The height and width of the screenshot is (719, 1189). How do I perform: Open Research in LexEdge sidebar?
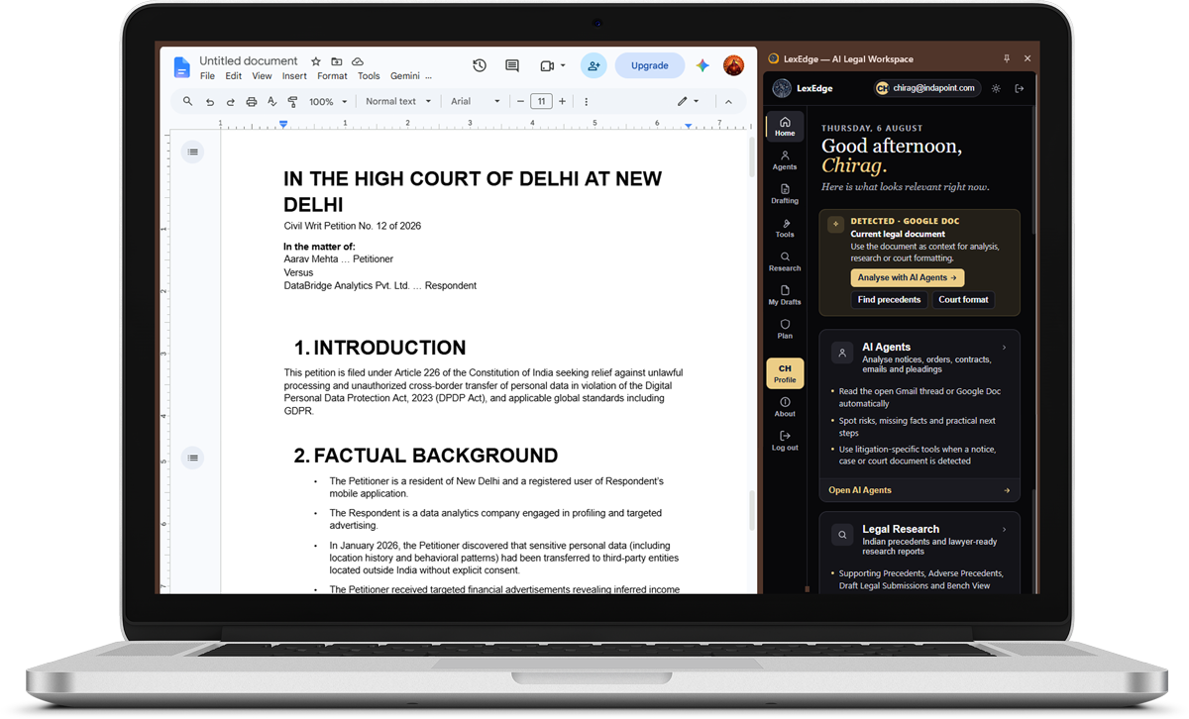785,261
